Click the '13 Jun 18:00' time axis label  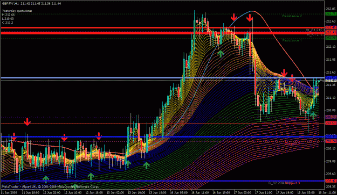[x=157, y=193]
